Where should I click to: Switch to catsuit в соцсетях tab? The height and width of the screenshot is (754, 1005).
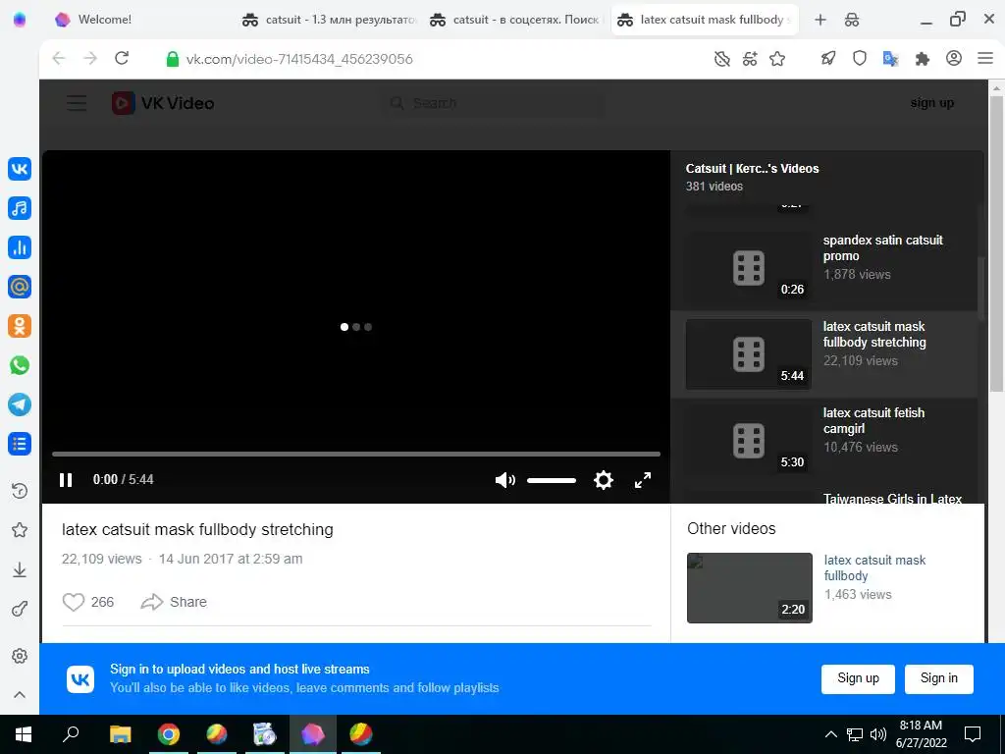[516, 20]
